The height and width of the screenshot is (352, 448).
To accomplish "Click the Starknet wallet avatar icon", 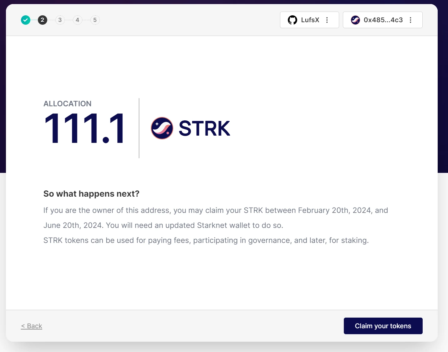I will (x=355, y=20).
